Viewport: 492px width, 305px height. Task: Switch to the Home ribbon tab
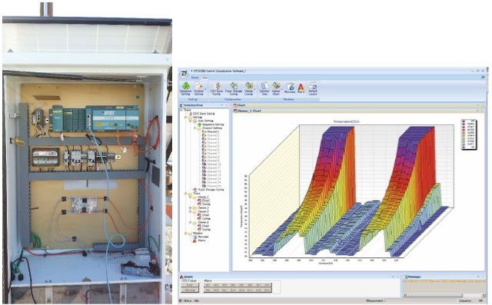click(x=194, y=78)
